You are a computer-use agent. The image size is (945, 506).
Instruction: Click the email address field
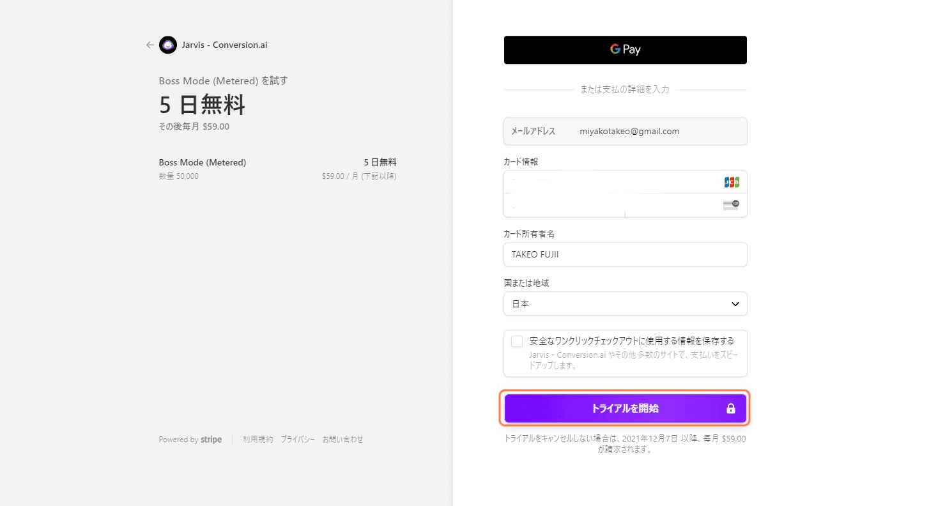(x=658, y=132)
